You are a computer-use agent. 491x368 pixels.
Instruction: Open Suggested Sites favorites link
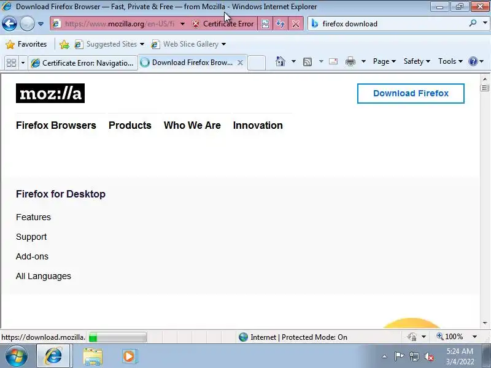pyautogui.click(x=109, y=44)
